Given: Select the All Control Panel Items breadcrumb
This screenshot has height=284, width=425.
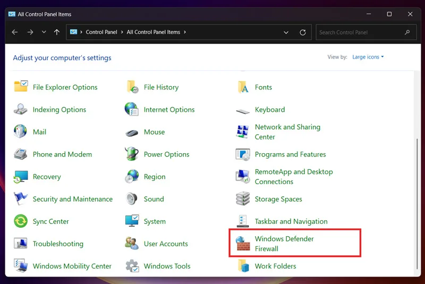Looking at the screenshot, I should [x=154, y=32].
